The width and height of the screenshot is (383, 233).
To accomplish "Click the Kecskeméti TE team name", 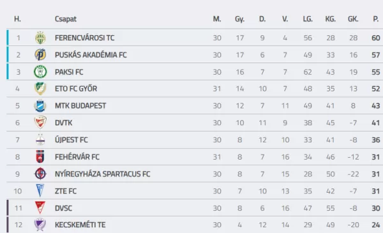I will pyautogui.click(x=80, y=225).
